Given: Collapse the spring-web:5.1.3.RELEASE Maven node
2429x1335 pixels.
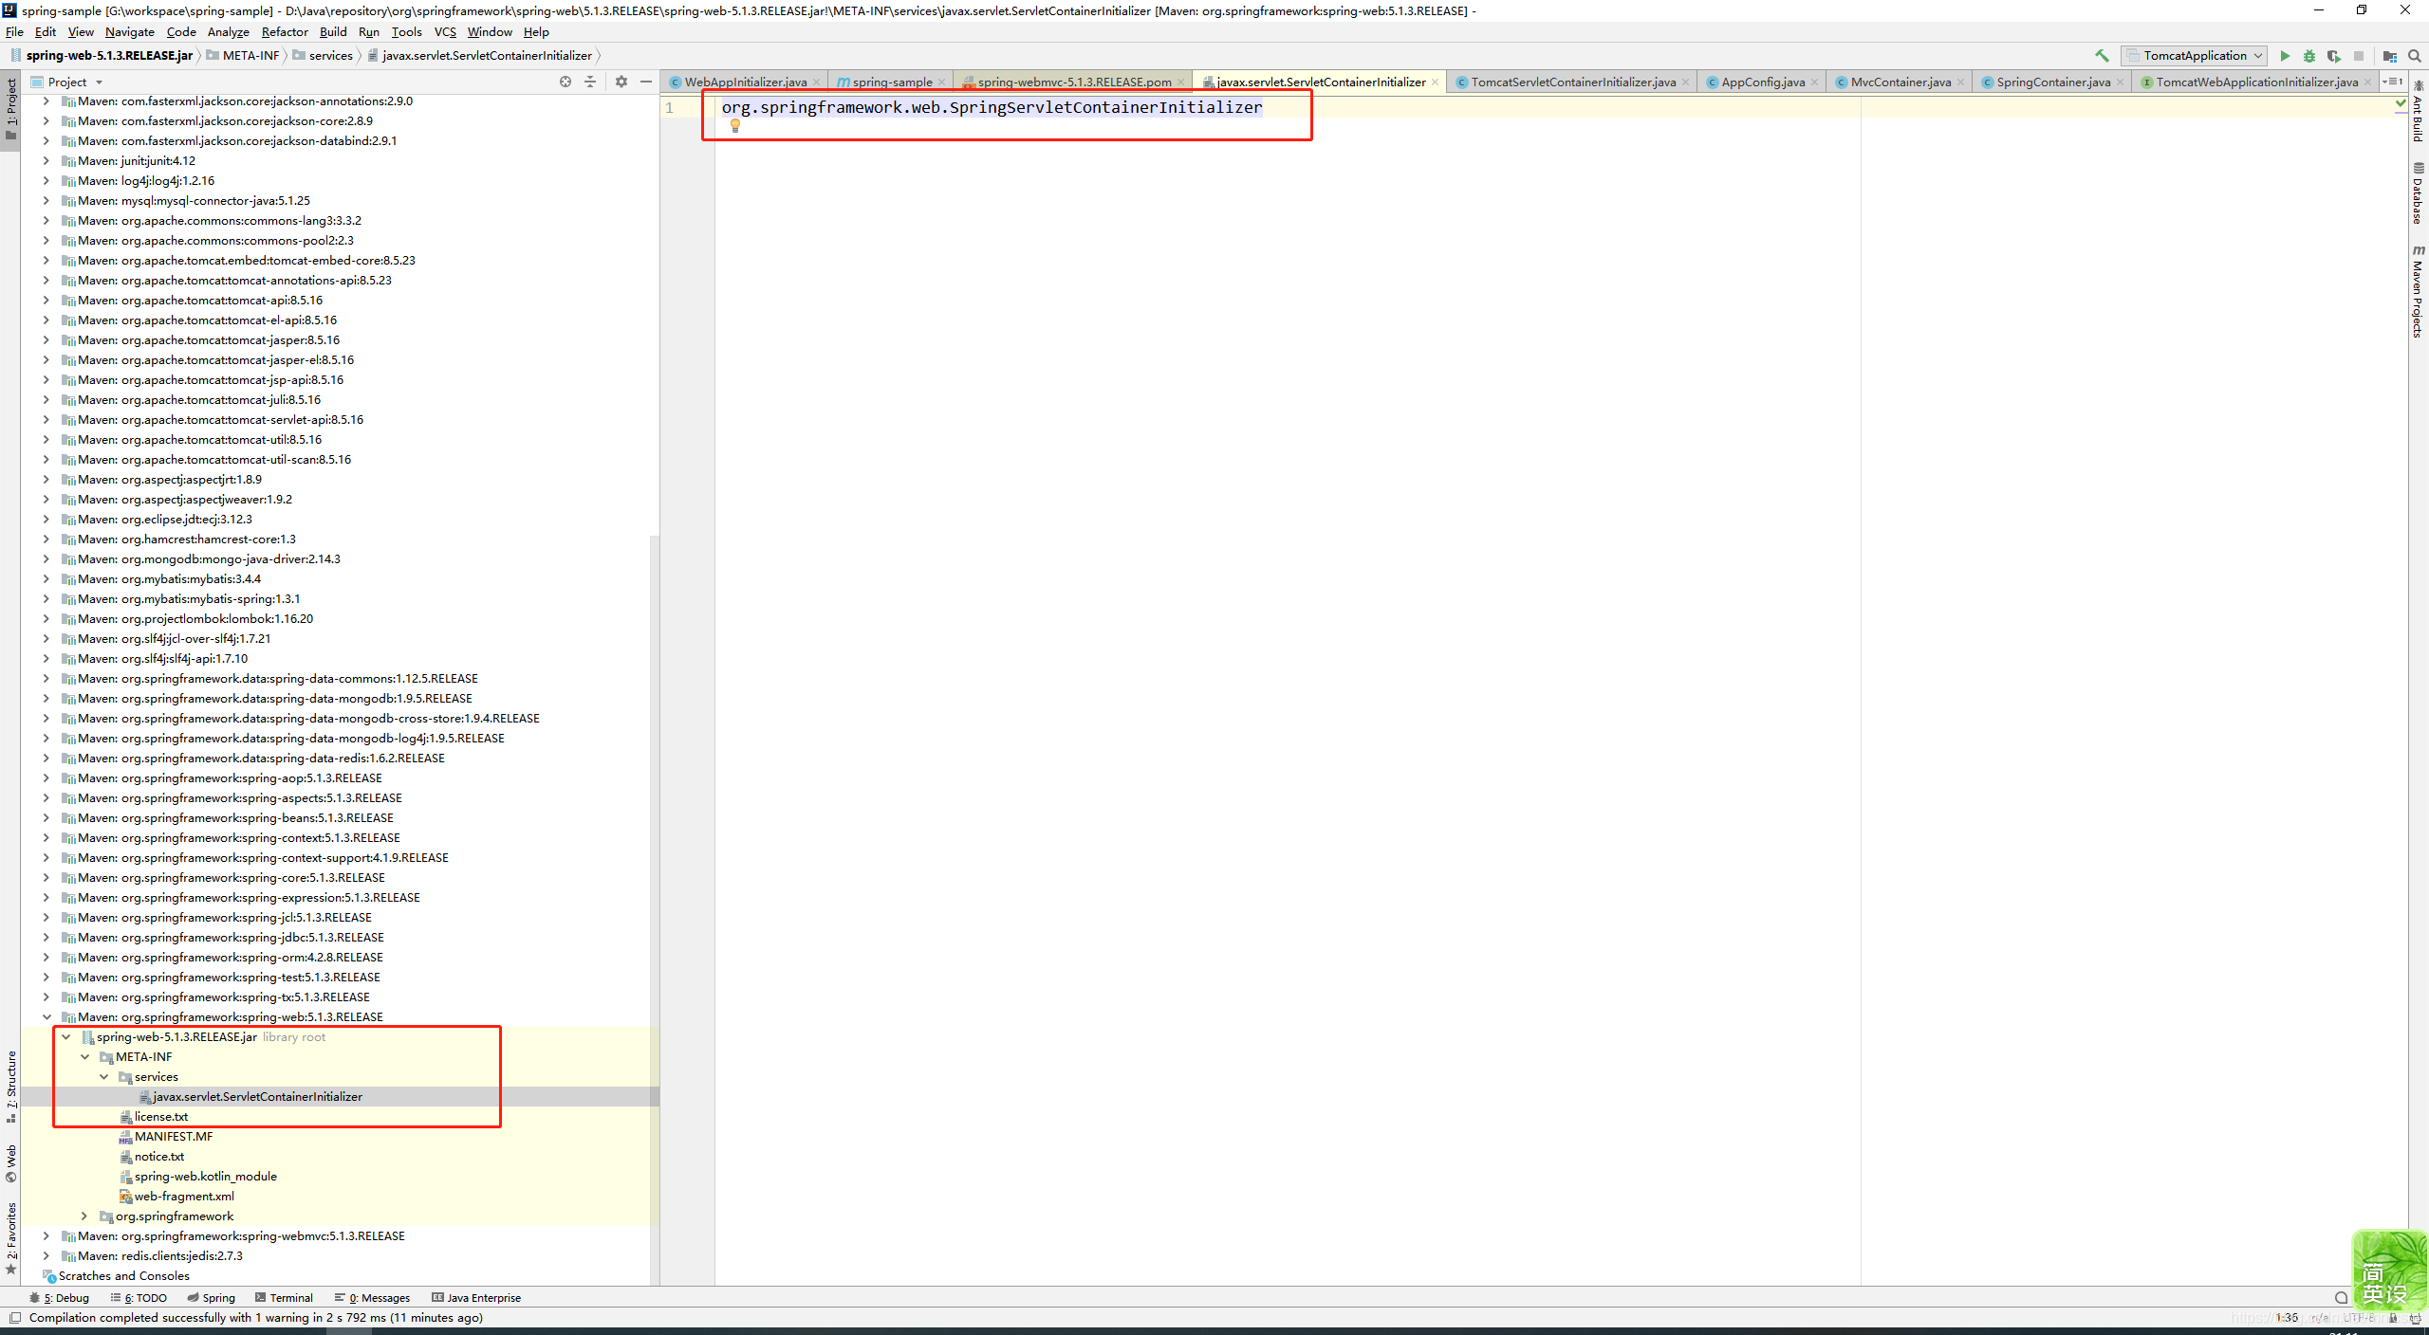Looking at the screenshot, I should (46, 1017).
